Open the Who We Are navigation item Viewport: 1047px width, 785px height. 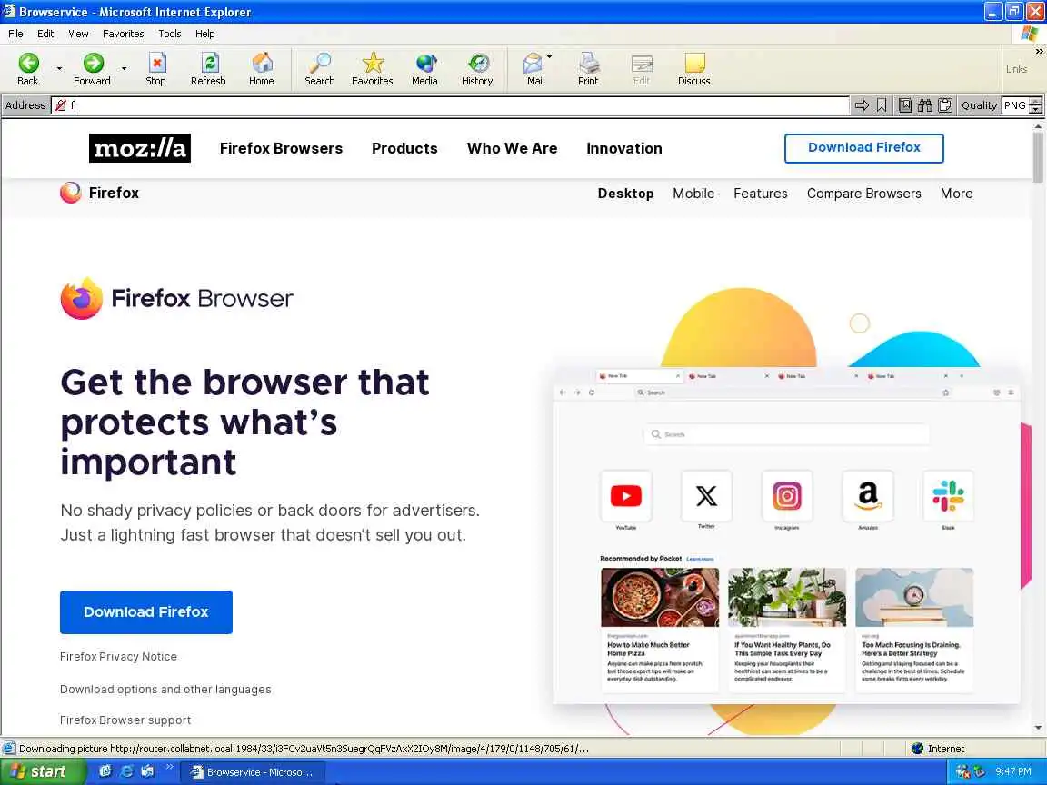513,148
